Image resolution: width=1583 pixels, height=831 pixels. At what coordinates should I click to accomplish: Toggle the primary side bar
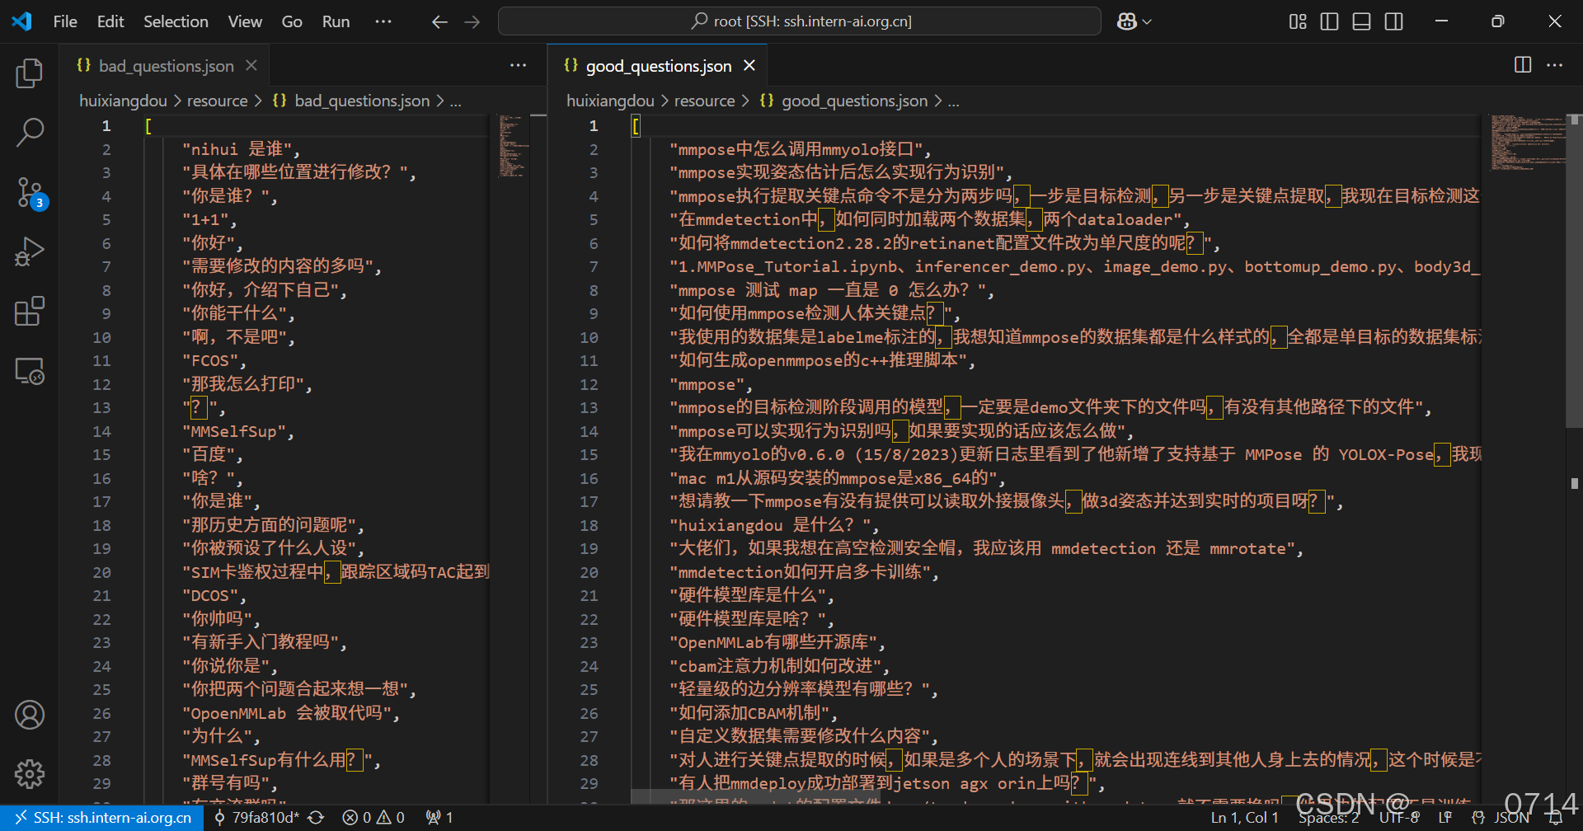[1329, 22]
